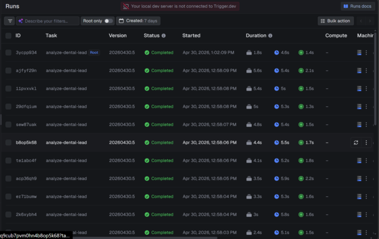Open more options for run ajfyf29n
This screenshot has height=239, width=379.
pyautogui.click(x=366, y=71)
